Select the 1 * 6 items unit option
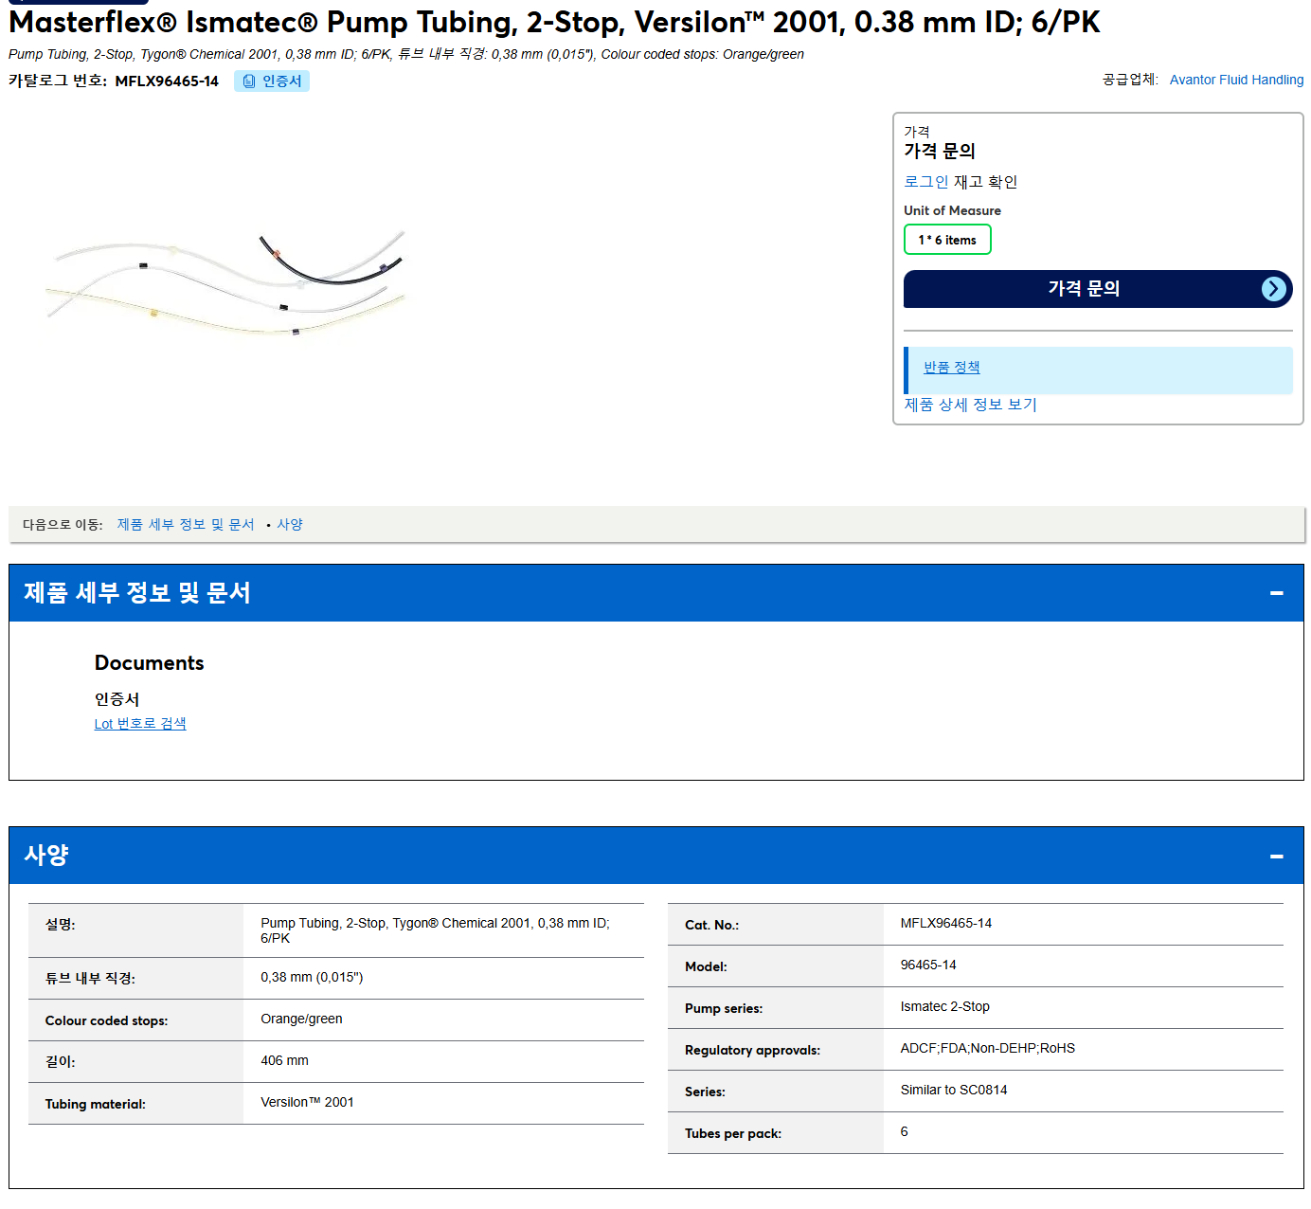This screenshot has width=1311, height=1209. (947, 240)
